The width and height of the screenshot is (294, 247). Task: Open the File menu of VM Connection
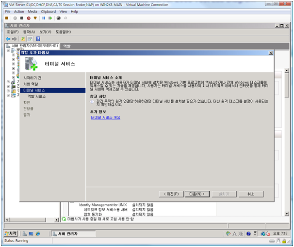coord(8,12)
